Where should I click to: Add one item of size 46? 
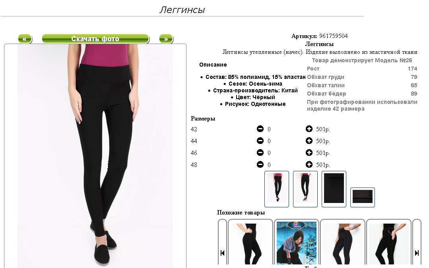pos(309,153)
